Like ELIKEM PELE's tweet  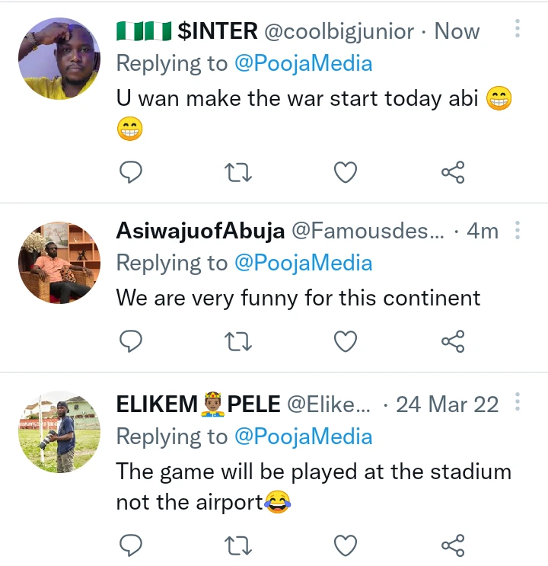click(x=346, y=545)
